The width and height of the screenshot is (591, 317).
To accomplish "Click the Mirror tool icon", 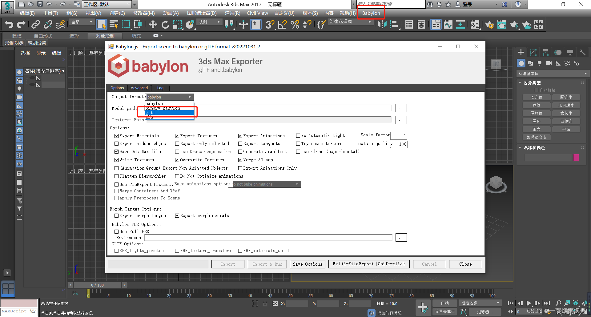I will pos(382,24).
